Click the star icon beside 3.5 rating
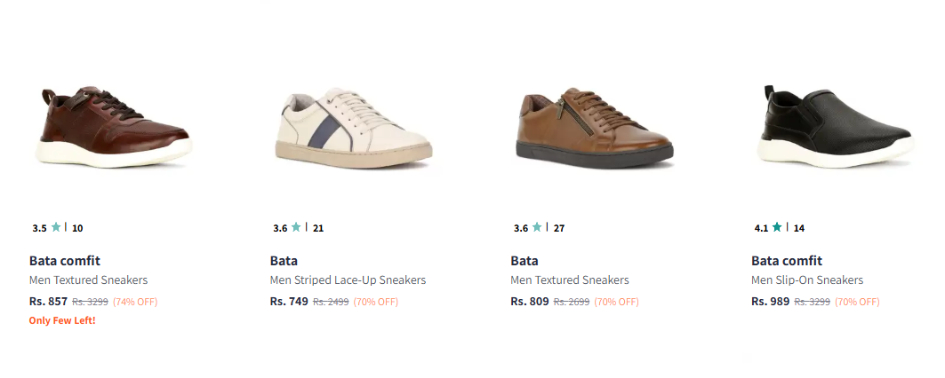The image size is (945, 378). [56, 227]
